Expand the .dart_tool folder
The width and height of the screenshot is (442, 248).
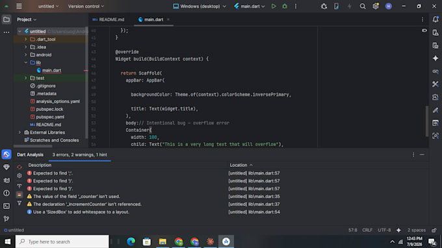(x=25, y=39)
